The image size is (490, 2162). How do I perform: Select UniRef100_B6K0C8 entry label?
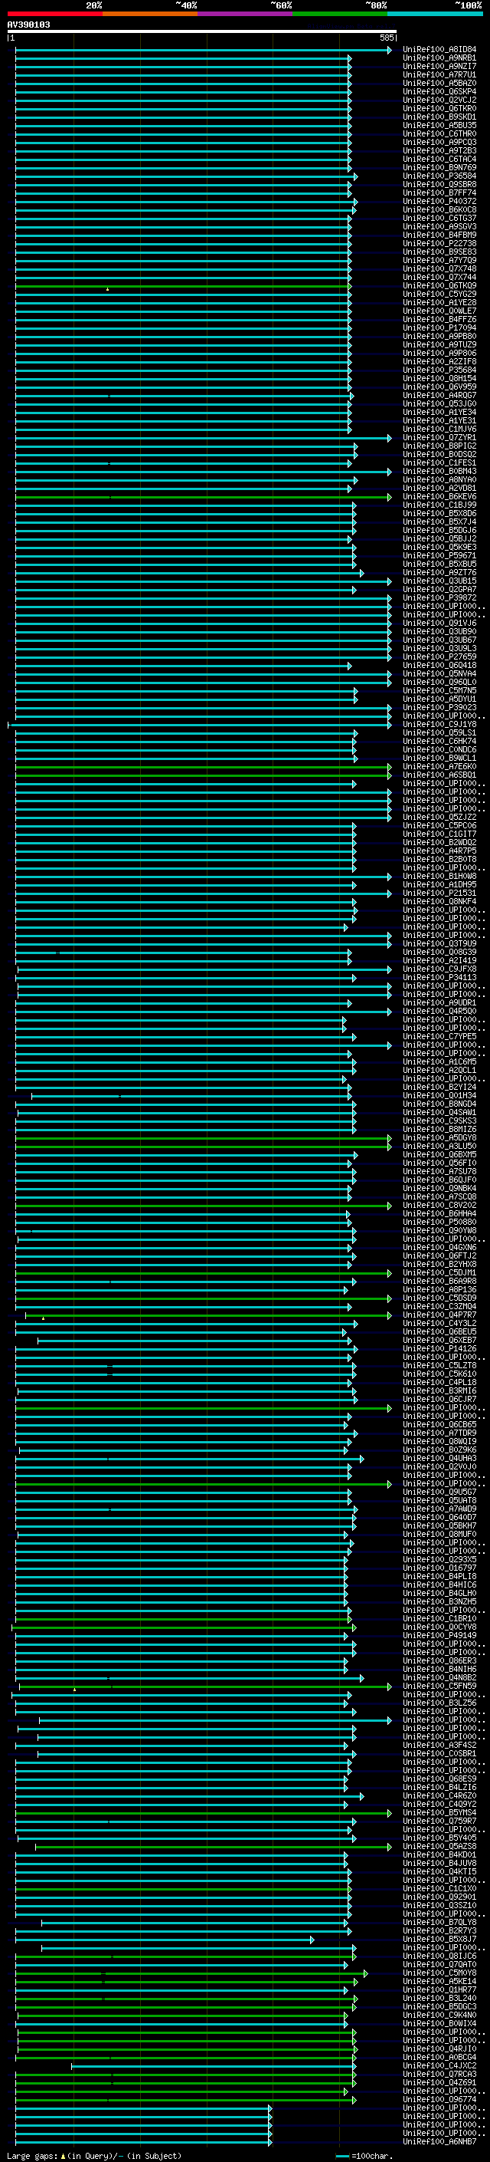(439, 210)
